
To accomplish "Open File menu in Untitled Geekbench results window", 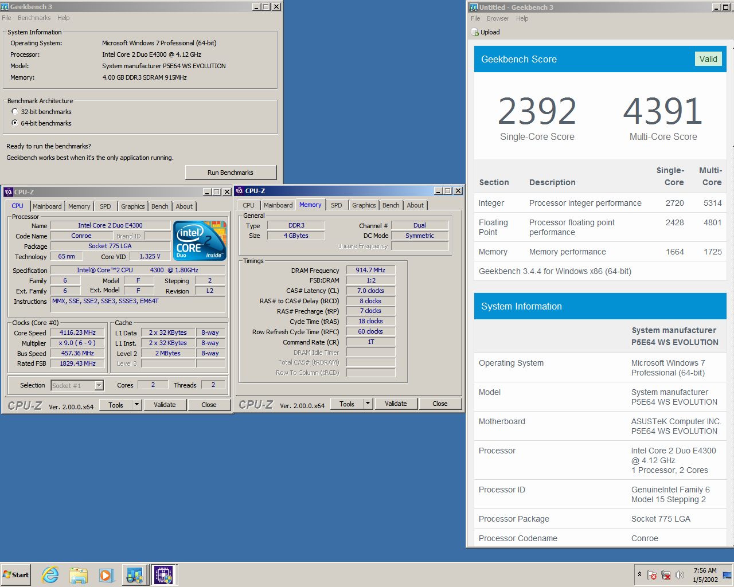I will tap(475, 18).
